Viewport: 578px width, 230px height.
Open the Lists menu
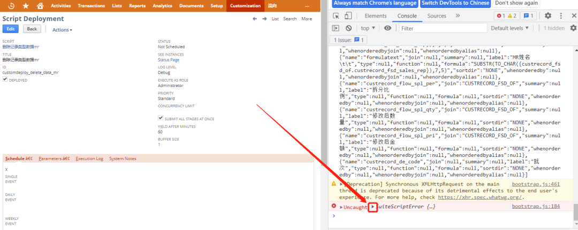[x=117, y=6]
